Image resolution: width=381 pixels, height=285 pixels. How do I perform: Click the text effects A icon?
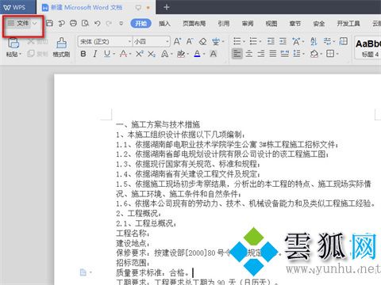point(164,54)
